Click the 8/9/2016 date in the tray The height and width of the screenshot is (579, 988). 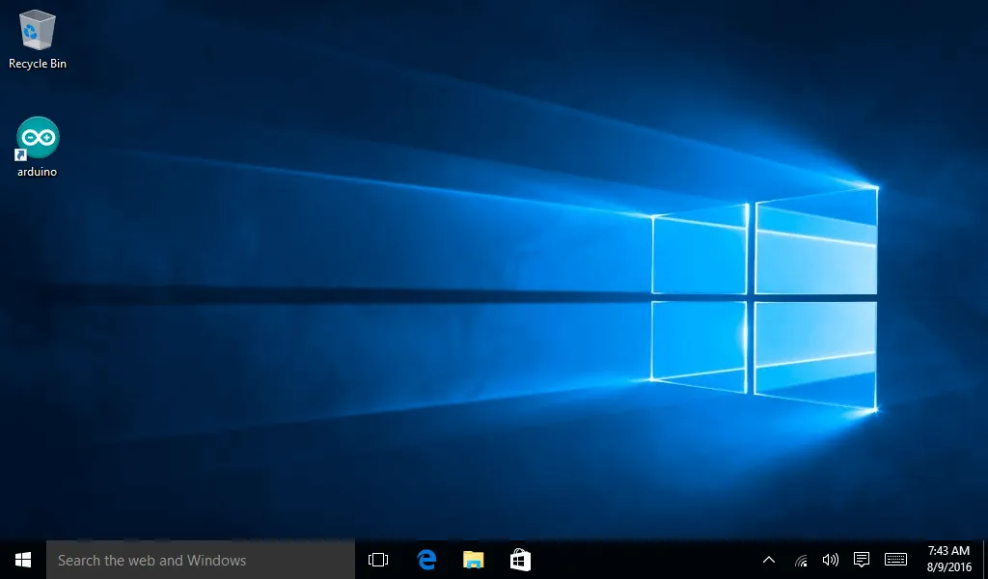[x=947, y=568]
